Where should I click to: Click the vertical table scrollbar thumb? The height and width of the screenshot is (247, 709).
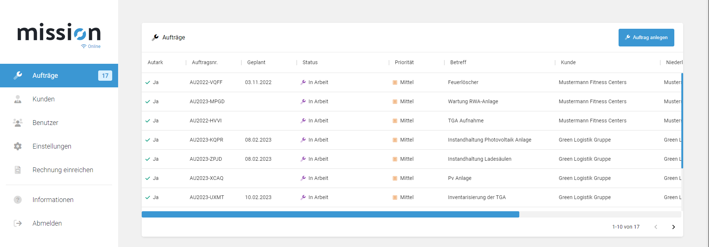pos(682,121)
